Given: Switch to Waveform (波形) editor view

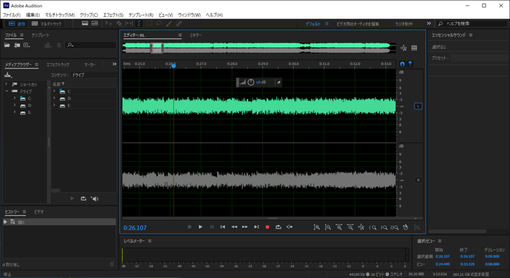Looking at the screenshot, I should [x=17, y=24].
